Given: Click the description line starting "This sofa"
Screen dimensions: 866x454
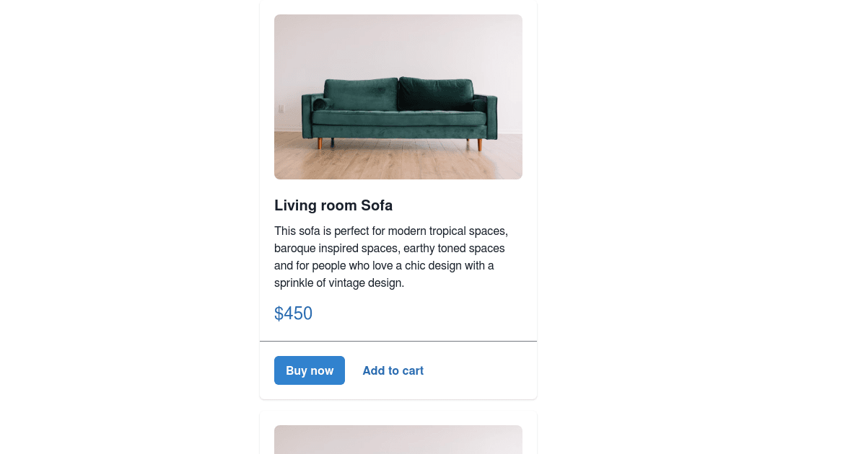Looking at the screenshot, I should pyautogui.click(x=391, y=231).
